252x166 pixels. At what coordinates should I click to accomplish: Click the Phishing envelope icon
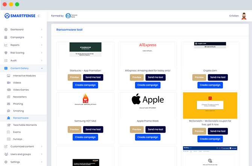pos(9,104)
